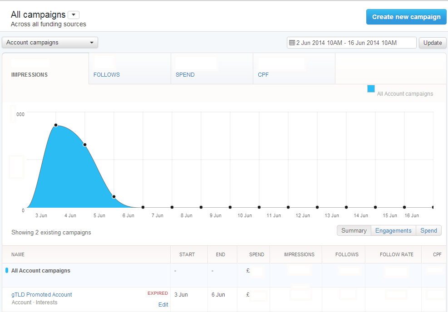Click the EXPIRED status label
Image resolution: width=448 pixels, height=312 pixels.
point(158,293)
